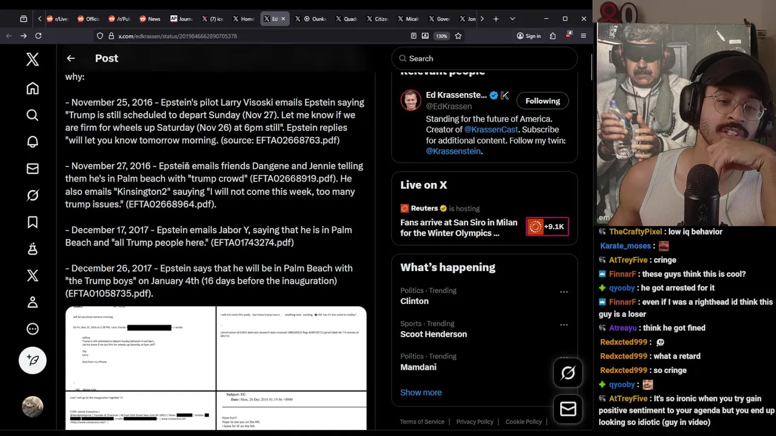Toggle reader view icon in address bar
This screenshot has height=436, width=776.
[413, 36]
